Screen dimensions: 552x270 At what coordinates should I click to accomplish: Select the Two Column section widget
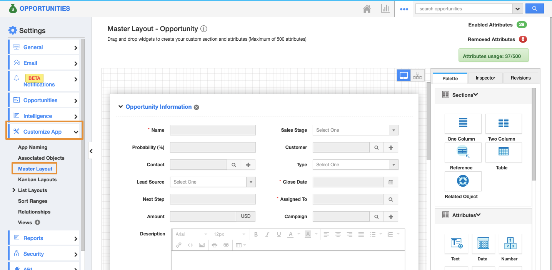pos(503,123)
